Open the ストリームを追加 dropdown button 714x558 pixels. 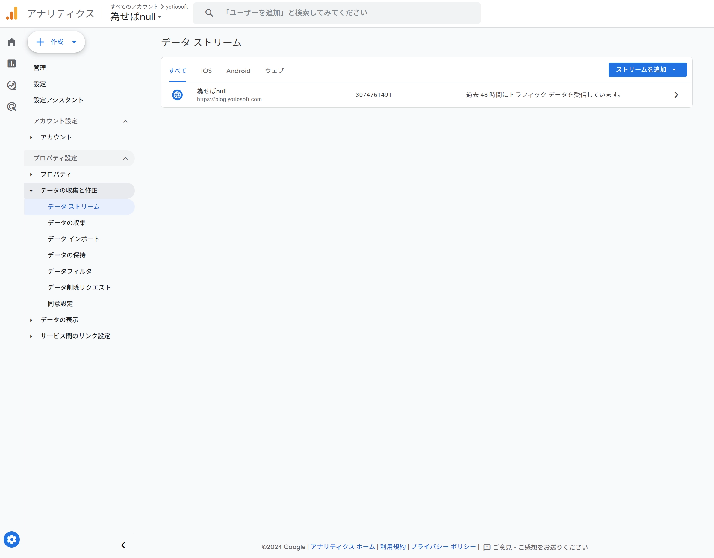pos(647,70)
